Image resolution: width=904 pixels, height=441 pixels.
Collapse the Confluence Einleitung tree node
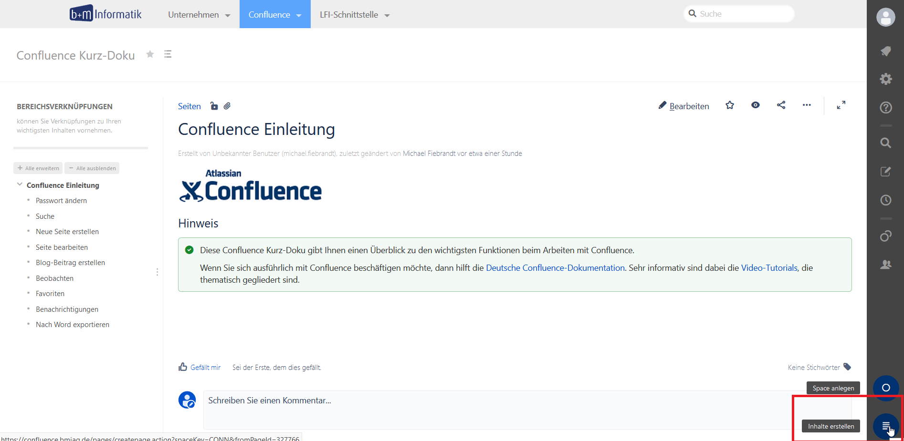tap(20, 185)
